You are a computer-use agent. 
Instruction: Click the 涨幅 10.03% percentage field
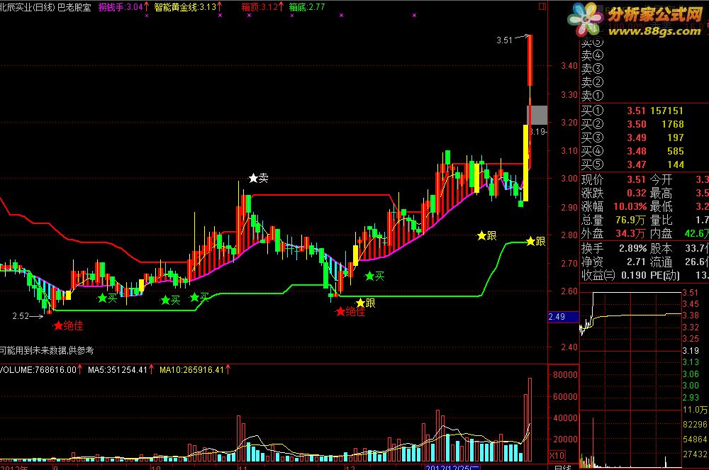click(x=613, y=207)
